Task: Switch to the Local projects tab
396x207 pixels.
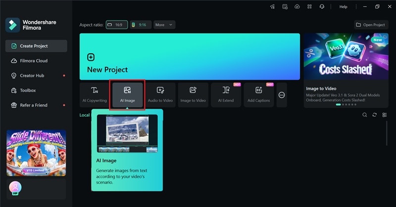Action: (84, 115)
